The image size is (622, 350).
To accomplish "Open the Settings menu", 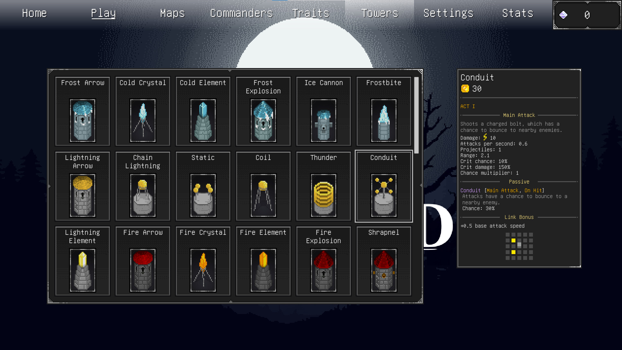I will [x=448, y=13].
